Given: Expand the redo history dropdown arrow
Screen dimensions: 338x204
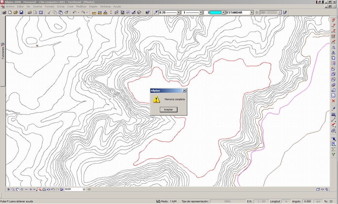Looking at the screenshot, I should (x=87, y=13).
